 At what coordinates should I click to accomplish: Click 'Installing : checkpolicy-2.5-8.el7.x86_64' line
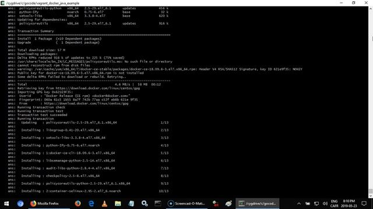pos(61,176)
